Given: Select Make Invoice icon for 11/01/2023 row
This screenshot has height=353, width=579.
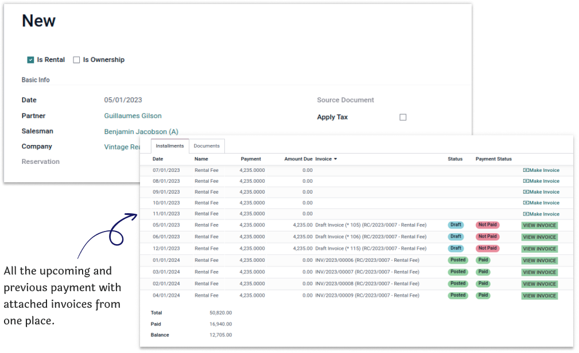Looking at the screenshot, I should point(526,214).
